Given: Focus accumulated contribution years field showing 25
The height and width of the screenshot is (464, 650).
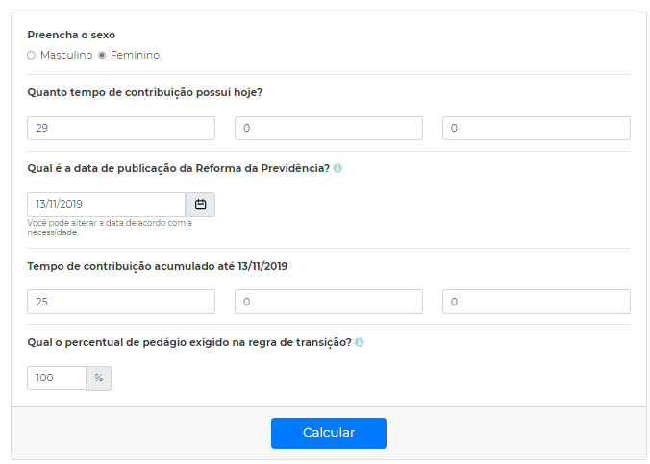Looking at the screenshot, I should tap(121, 302).
